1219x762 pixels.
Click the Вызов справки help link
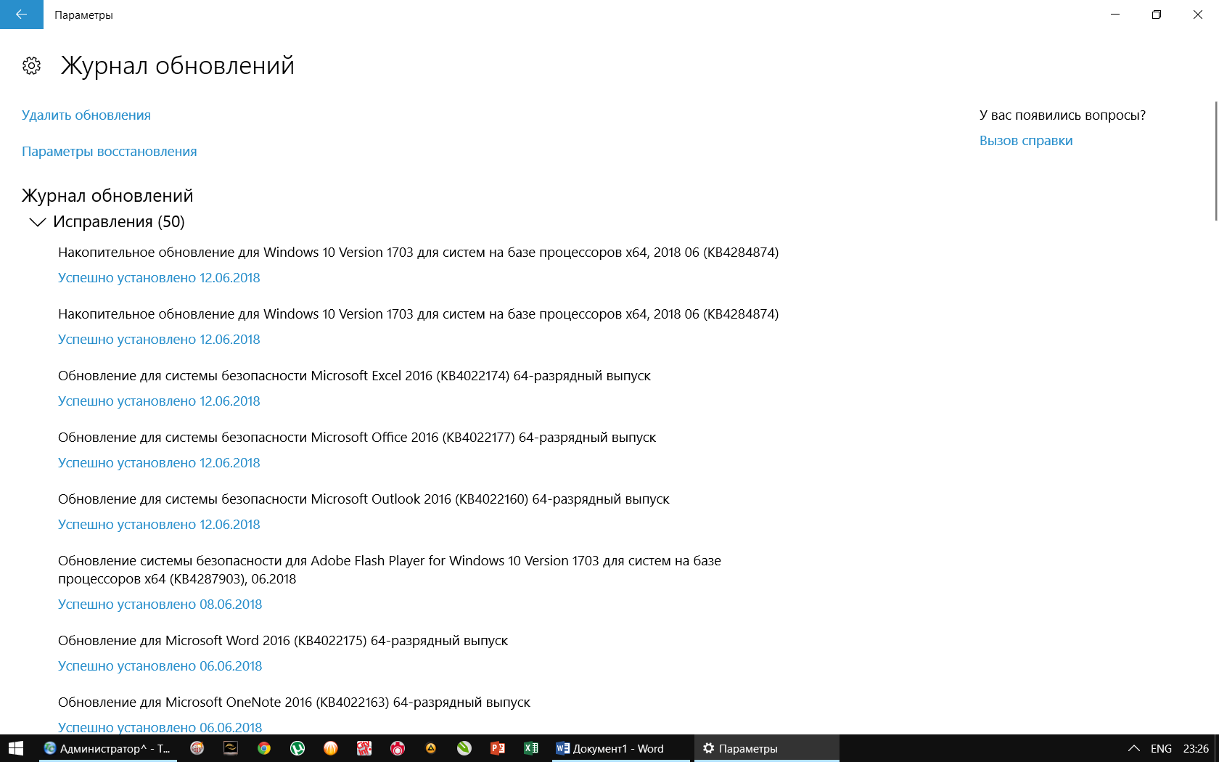tap(1026, 141)
